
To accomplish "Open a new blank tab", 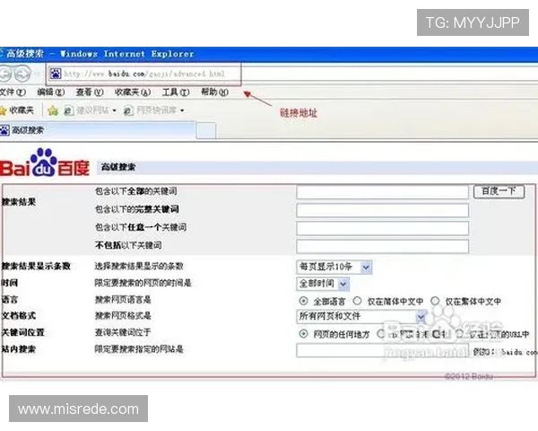I will (x=206, y=131).
